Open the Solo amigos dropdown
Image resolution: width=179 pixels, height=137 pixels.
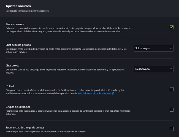click(x=153, y=48)
